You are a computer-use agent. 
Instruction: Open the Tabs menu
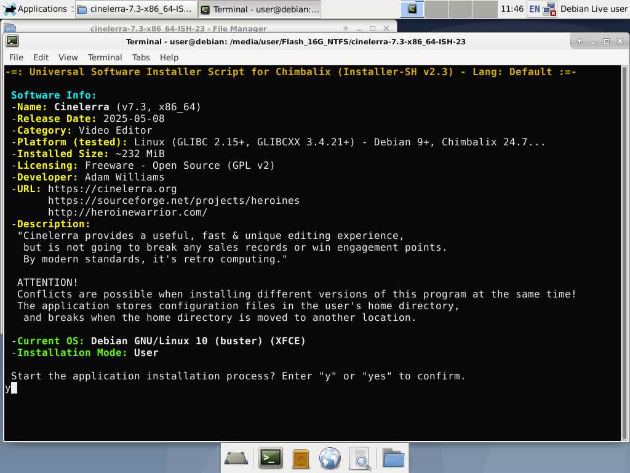(x=141, y=57)
